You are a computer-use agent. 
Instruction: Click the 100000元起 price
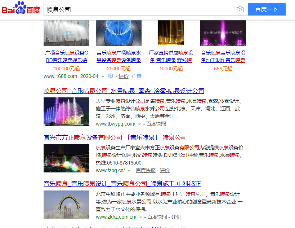tap(66, 69)
